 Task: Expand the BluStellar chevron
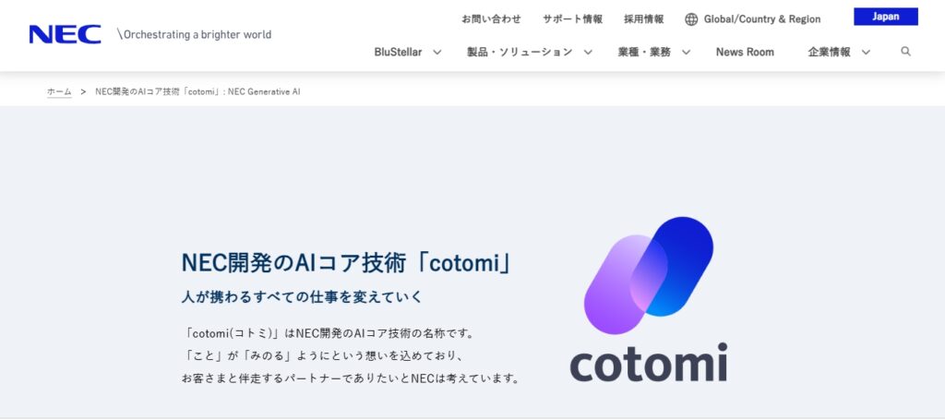click(437, 53)
